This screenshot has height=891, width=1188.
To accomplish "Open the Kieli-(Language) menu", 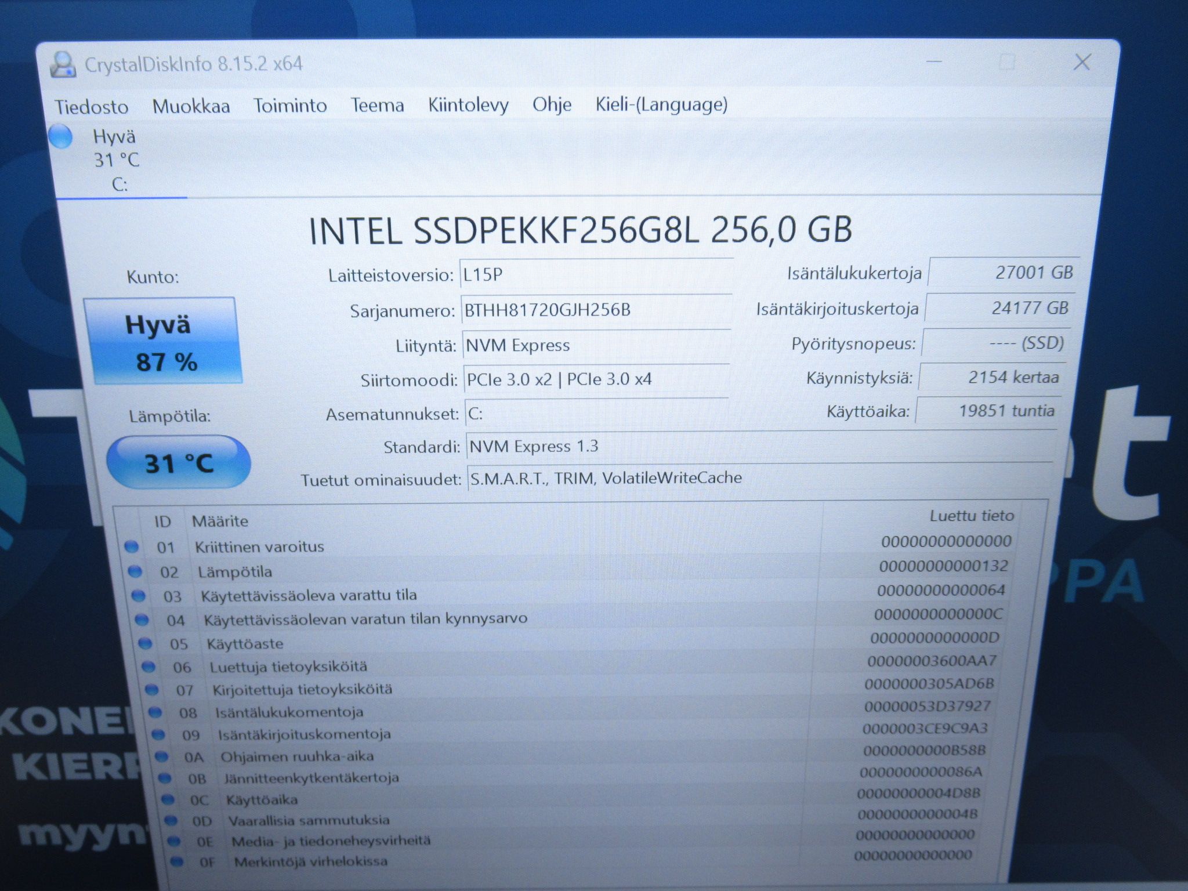I will click(661, 104).
